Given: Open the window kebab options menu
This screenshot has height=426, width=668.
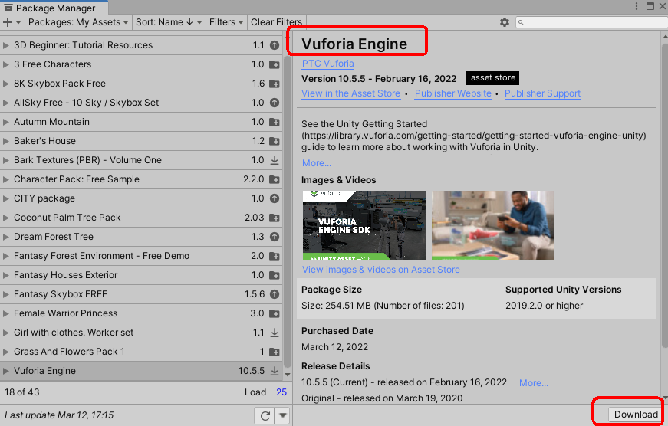Looking at the screenshot, I should point(637,6).
